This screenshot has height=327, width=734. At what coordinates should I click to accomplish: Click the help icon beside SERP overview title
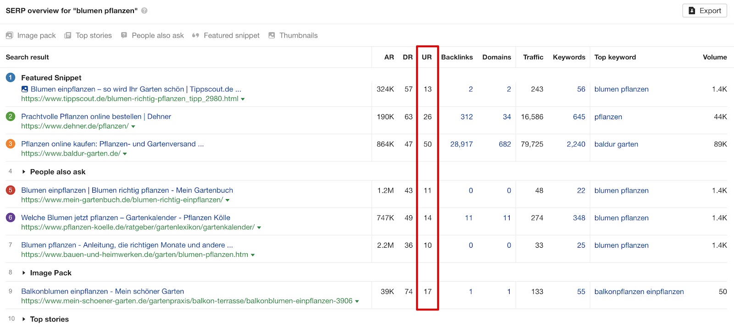144,11
